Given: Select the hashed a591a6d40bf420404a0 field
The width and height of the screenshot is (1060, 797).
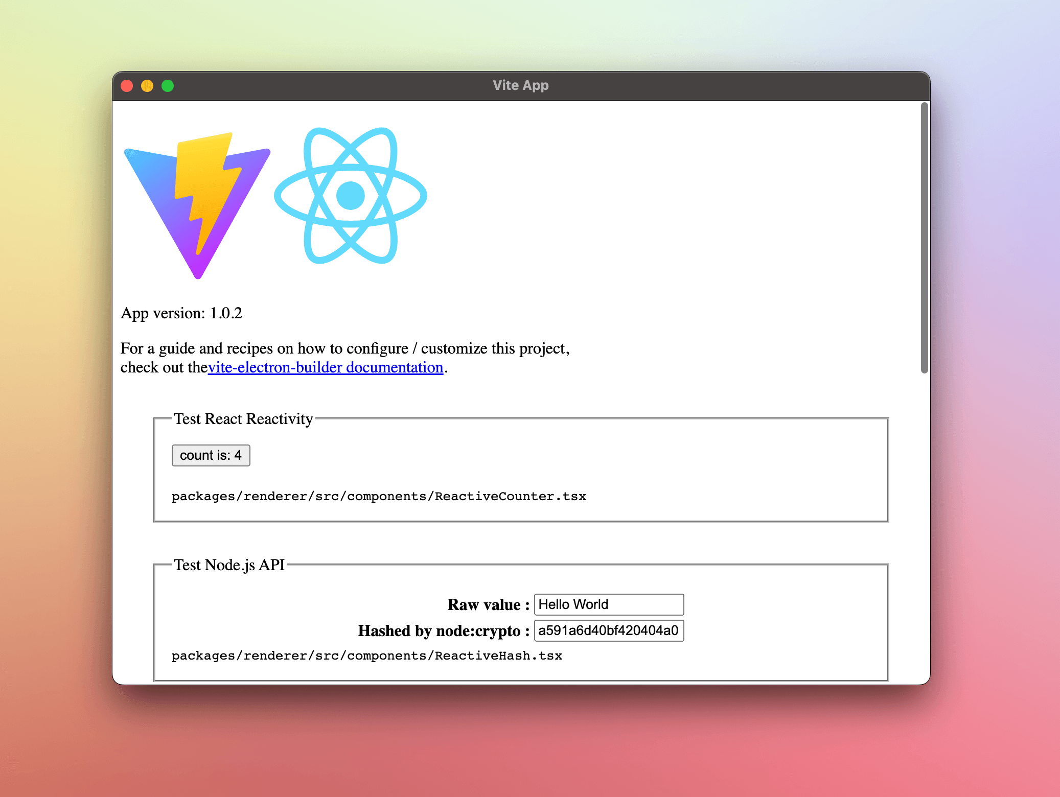Looking at the screenshot, I should pyautogui.click(x=609, y=630).
